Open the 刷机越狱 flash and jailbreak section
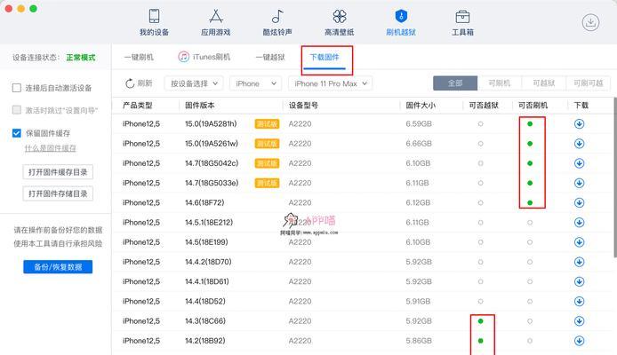617x355 pixels. [x=401, y=22]
